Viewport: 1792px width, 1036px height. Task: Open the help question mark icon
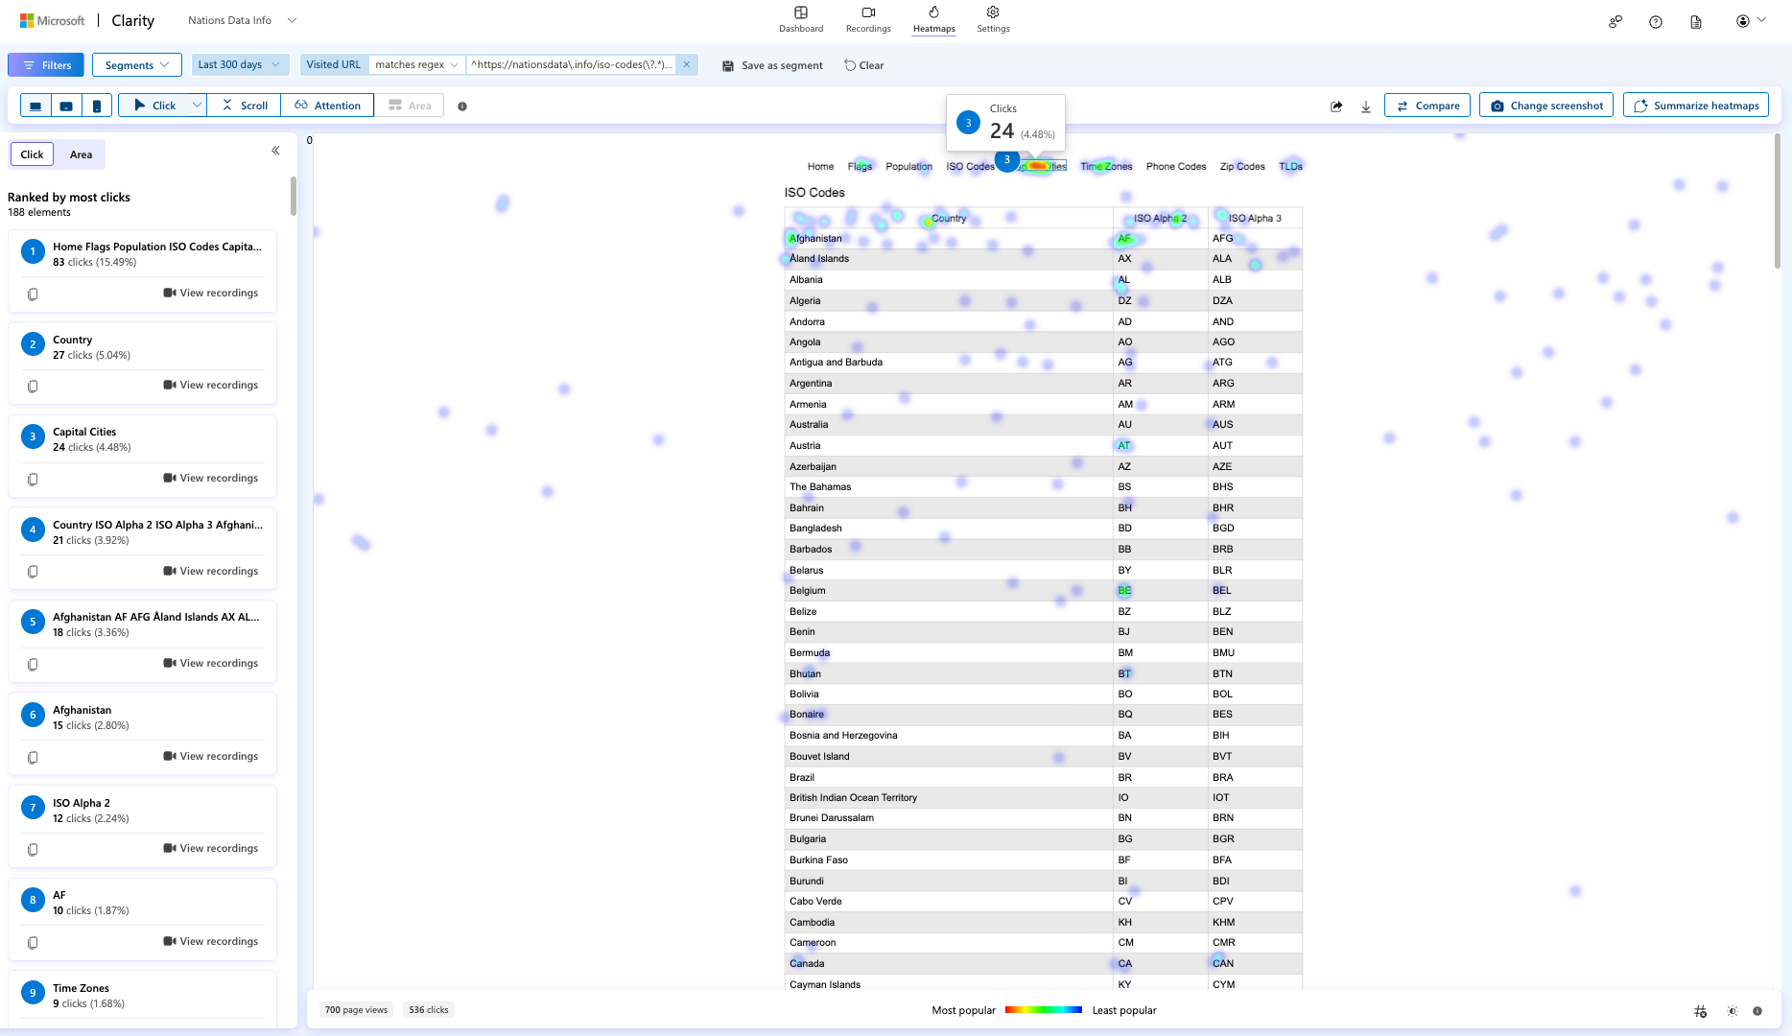(1656, 21)
